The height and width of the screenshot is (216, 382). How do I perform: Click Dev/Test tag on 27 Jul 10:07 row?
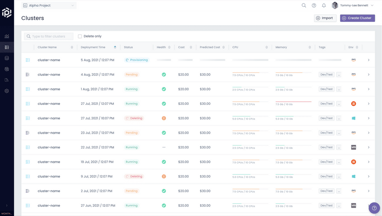(x=326, y=118)
